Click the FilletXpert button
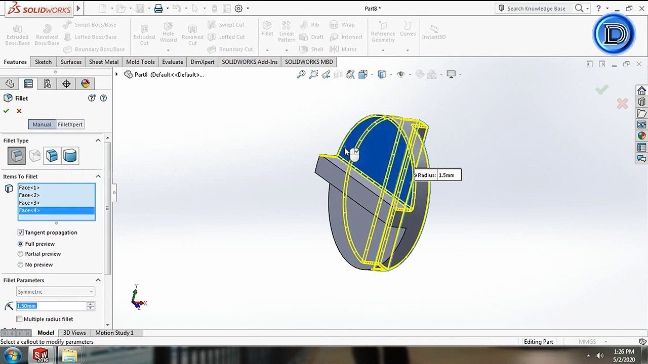Image resolution: width=648 pixels, height=364 pixels. (x=70, y=124)
